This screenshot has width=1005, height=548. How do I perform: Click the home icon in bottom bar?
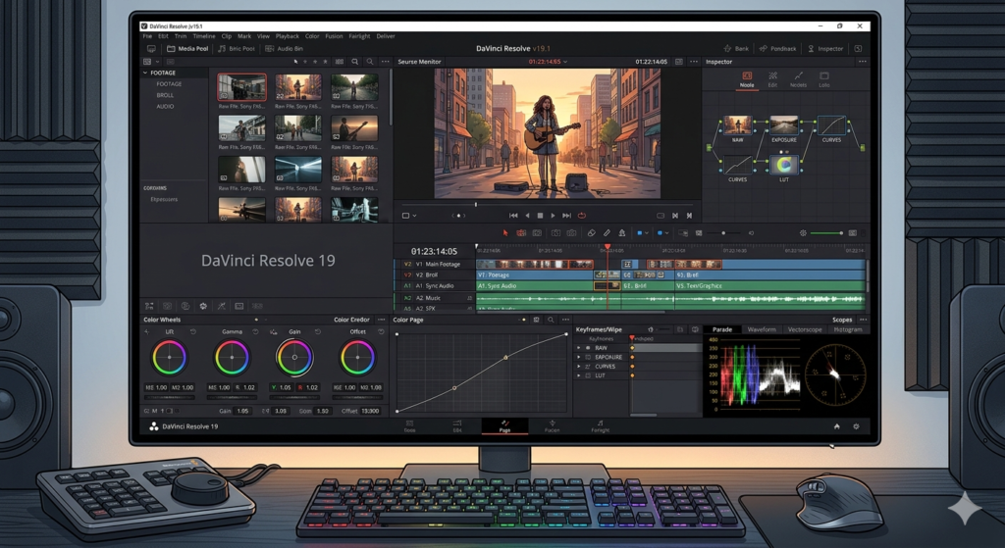[x=836, y=426]
